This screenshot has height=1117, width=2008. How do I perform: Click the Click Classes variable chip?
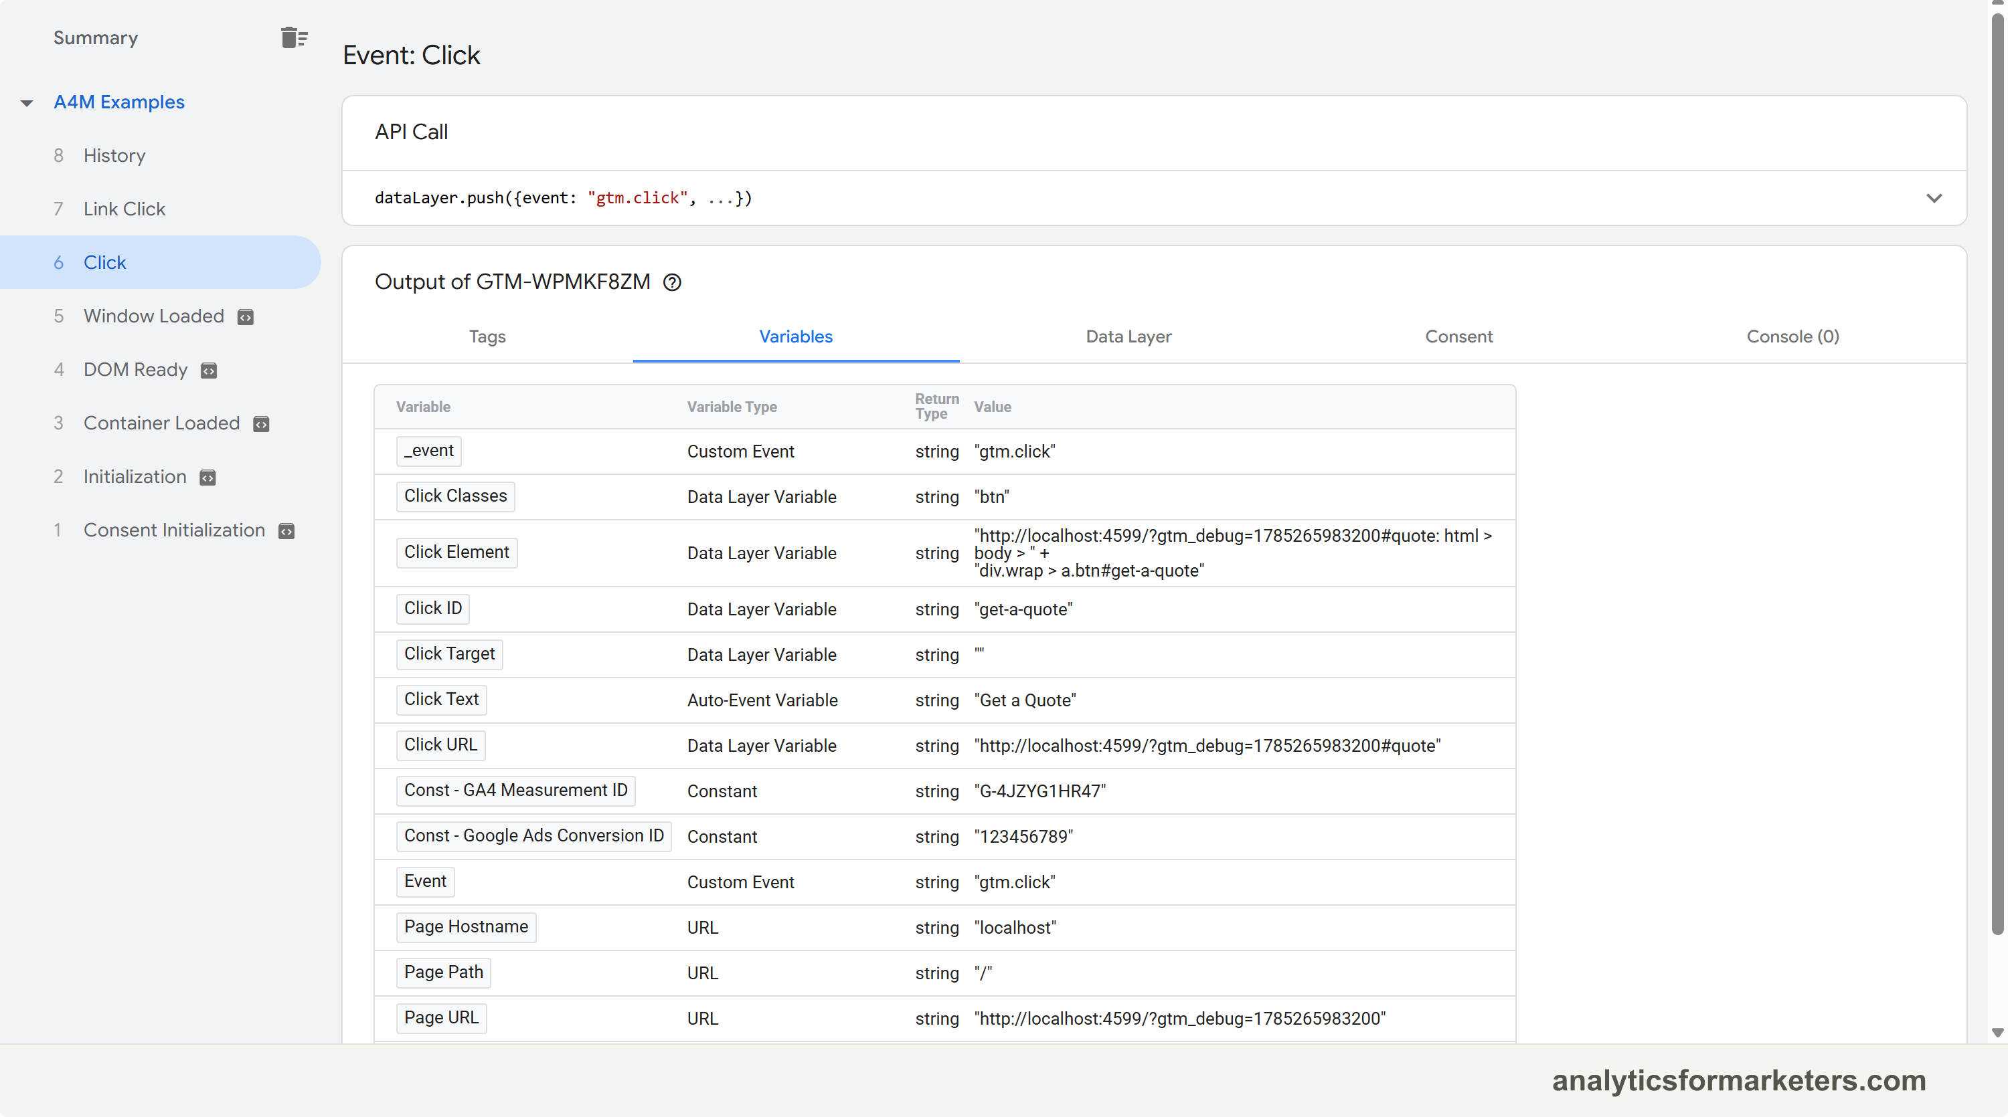pos(455,496)
